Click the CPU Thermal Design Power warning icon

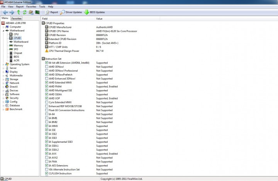[x=47, y=51]
